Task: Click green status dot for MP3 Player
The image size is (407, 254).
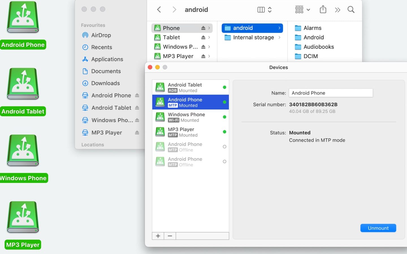Action: tap(224, 132)
